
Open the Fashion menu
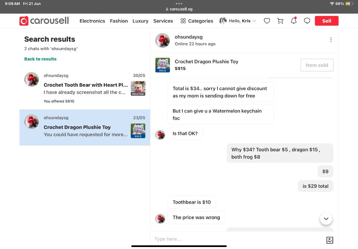coord(119,21)
